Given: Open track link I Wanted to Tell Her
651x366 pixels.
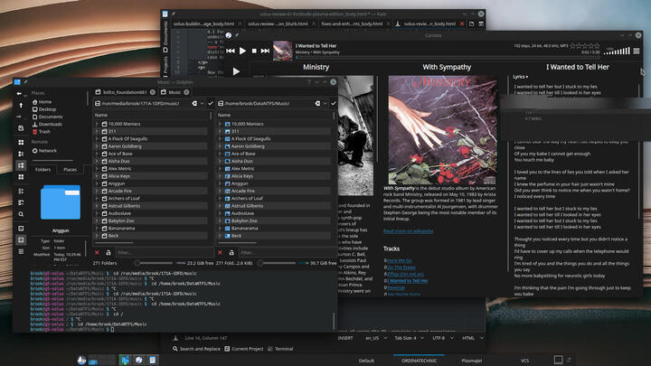Looking at the screenshot, I should [408, 280].
